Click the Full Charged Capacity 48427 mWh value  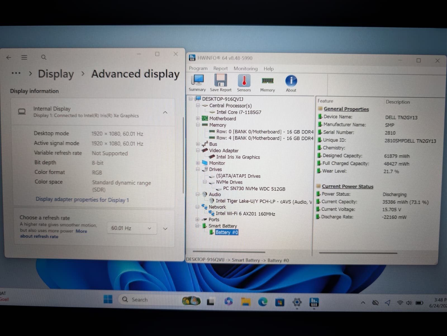click(x=396, y=164)
